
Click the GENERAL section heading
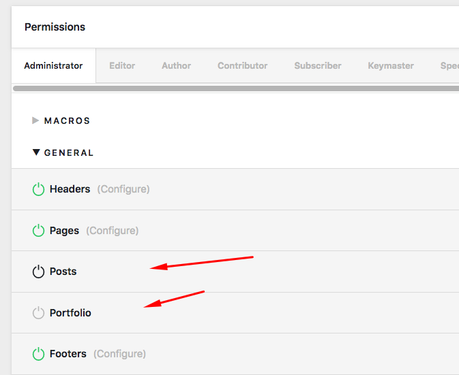69,152
